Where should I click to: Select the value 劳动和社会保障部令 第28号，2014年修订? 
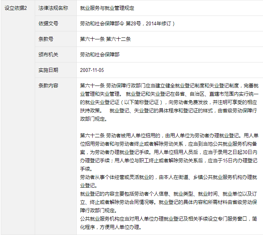tap(127, 23)
